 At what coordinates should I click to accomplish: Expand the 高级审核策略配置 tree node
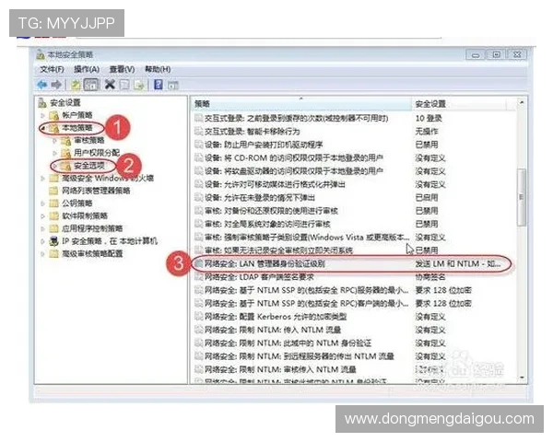point(42,254)
